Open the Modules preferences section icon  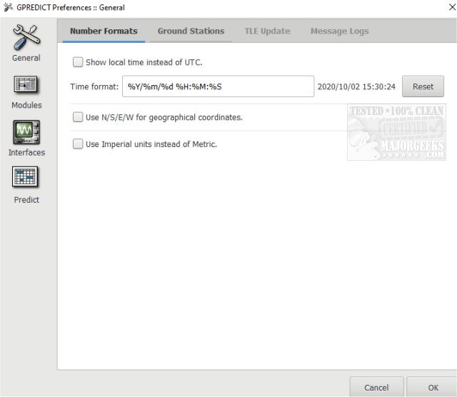[26, 84]
